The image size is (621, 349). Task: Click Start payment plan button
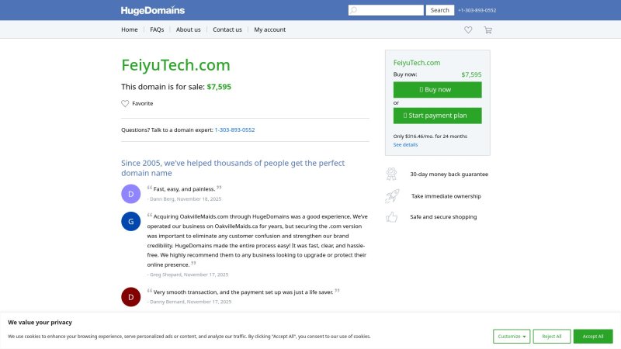437,116
